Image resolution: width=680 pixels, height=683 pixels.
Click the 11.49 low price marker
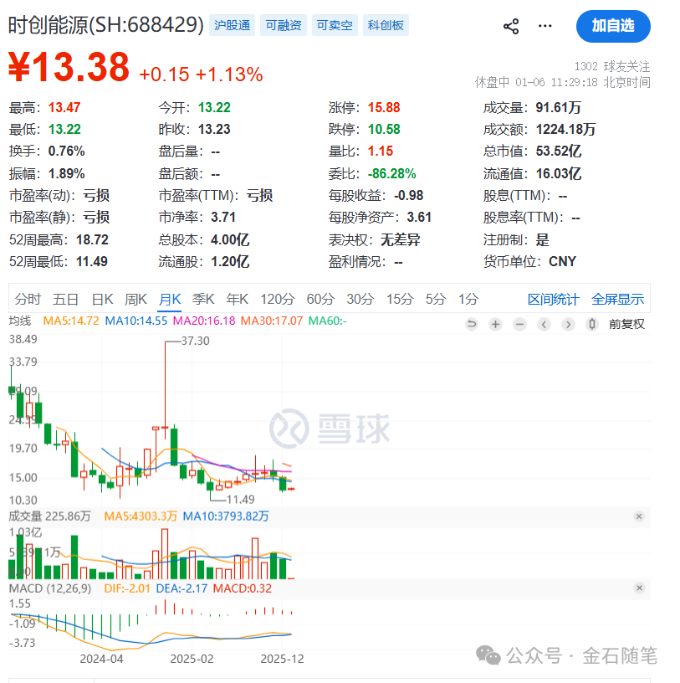click(240, 499)
